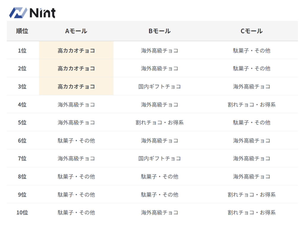
Task: Click 国内ギフトチョコ in the 3位 row
Action: click(x=160, y=87)
